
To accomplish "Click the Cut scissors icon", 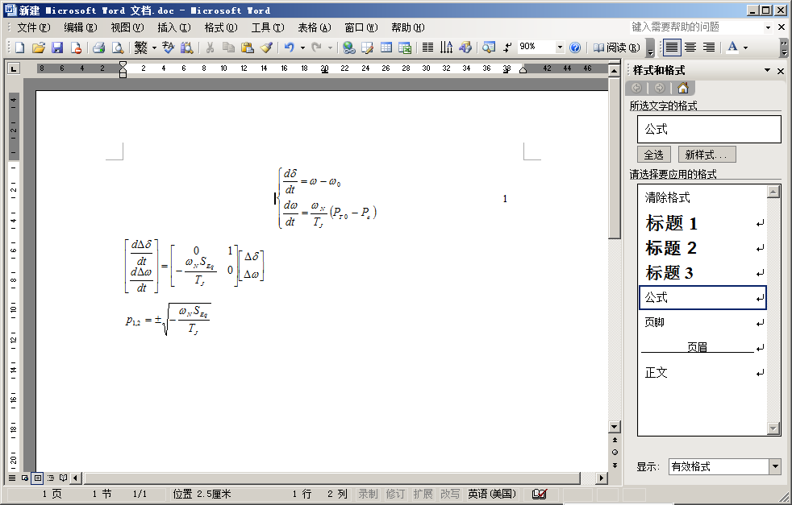I will [211, 48].
